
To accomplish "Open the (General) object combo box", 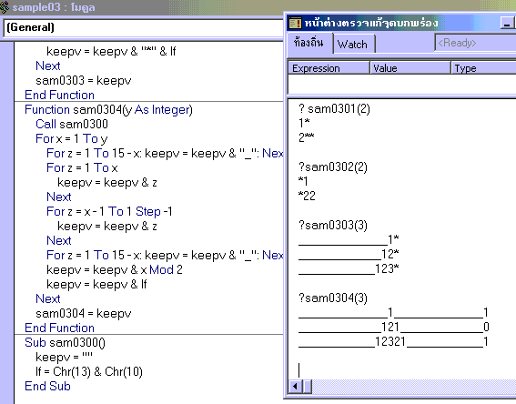I will point(144,27).
